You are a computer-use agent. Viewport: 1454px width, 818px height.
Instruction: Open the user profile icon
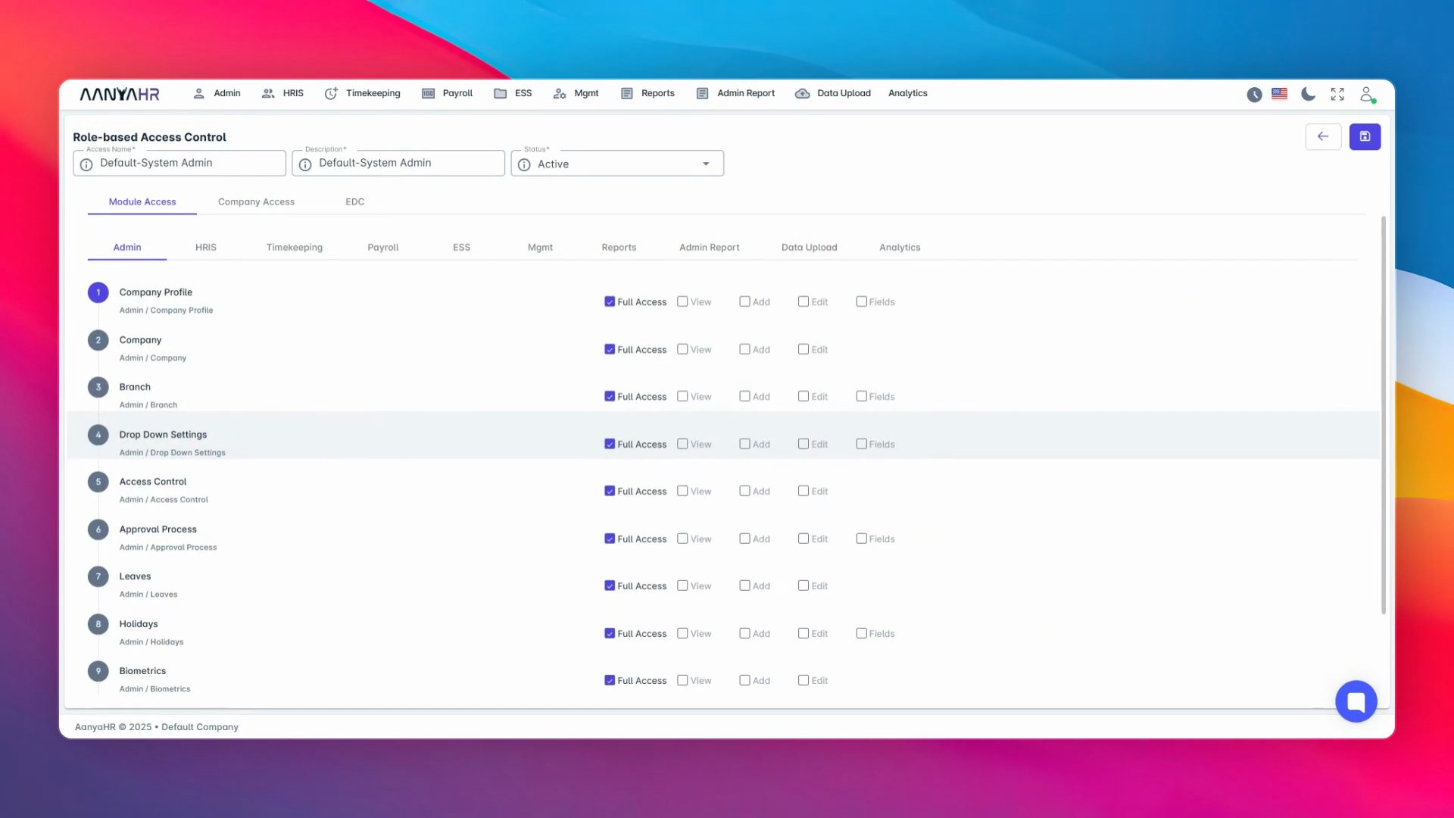click(1367, 94)
